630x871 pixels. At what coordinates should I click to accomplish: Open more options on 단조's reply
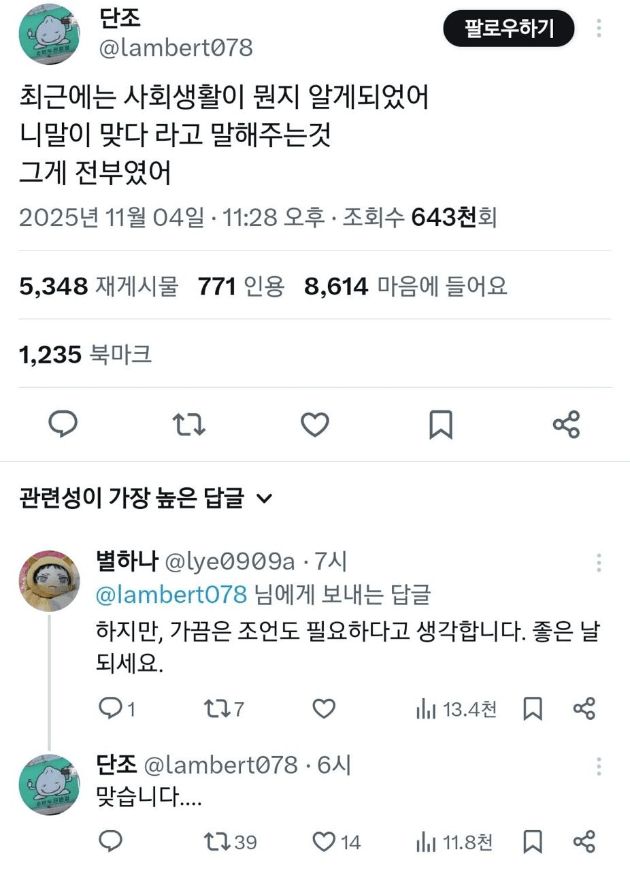(599, 766)
